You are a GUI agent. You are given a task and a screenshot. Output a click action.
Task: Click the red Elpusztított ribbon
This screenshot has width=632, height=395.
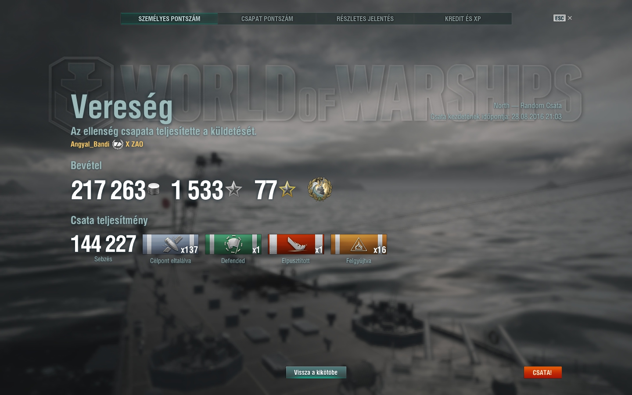click(x=296, y=244)
